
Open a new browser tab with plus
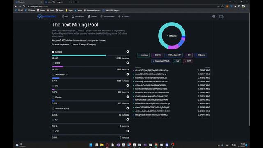(x=76, y=2)
